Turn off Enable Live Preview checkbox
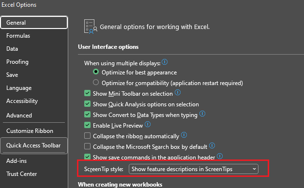 (x=87, y=125)
